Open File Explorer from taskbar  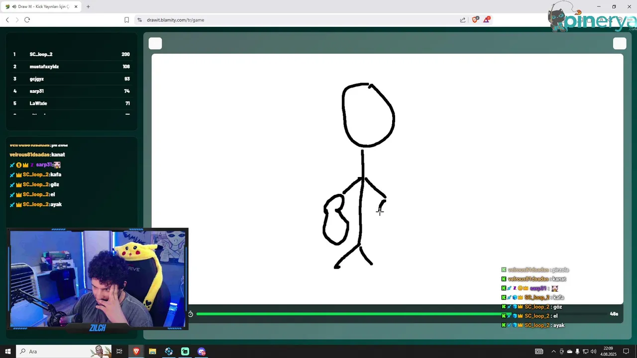pyautogui.click(x=152, y=352)
